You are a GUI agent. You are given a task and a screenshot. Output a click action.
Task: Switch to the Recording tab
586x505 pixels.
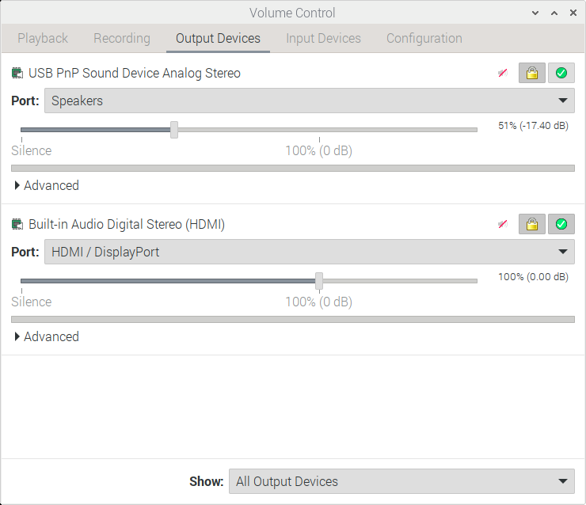pyautogui.click(x=122, y=38)
